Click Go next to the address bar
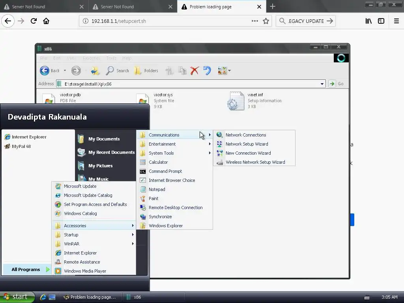This screenshot has height=303, width=404. pyautogui.click(x=336, y=84)
